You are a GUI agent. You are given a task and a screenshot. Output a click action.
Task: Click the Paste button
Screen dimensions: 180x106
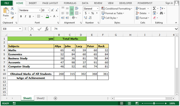pos(6,13)
